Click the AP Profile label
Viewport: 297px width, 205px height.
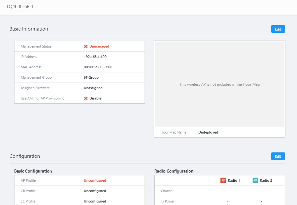(28, 180)
